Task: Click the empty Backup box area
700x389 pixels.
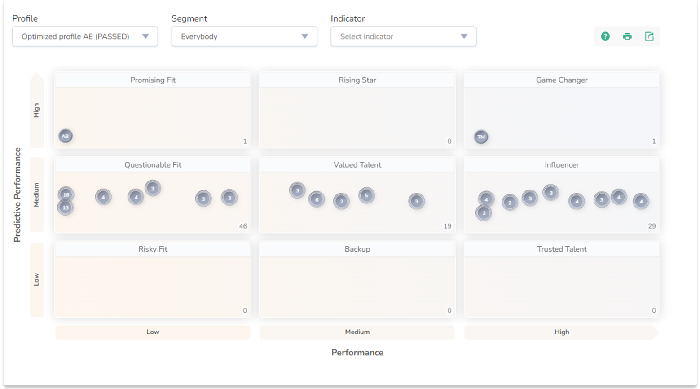Action: 357,285
